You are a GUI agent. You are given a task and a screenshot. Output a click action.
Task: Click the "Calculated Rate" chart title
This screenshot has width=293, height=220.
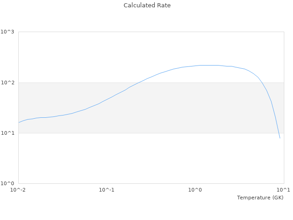point(146,5)
